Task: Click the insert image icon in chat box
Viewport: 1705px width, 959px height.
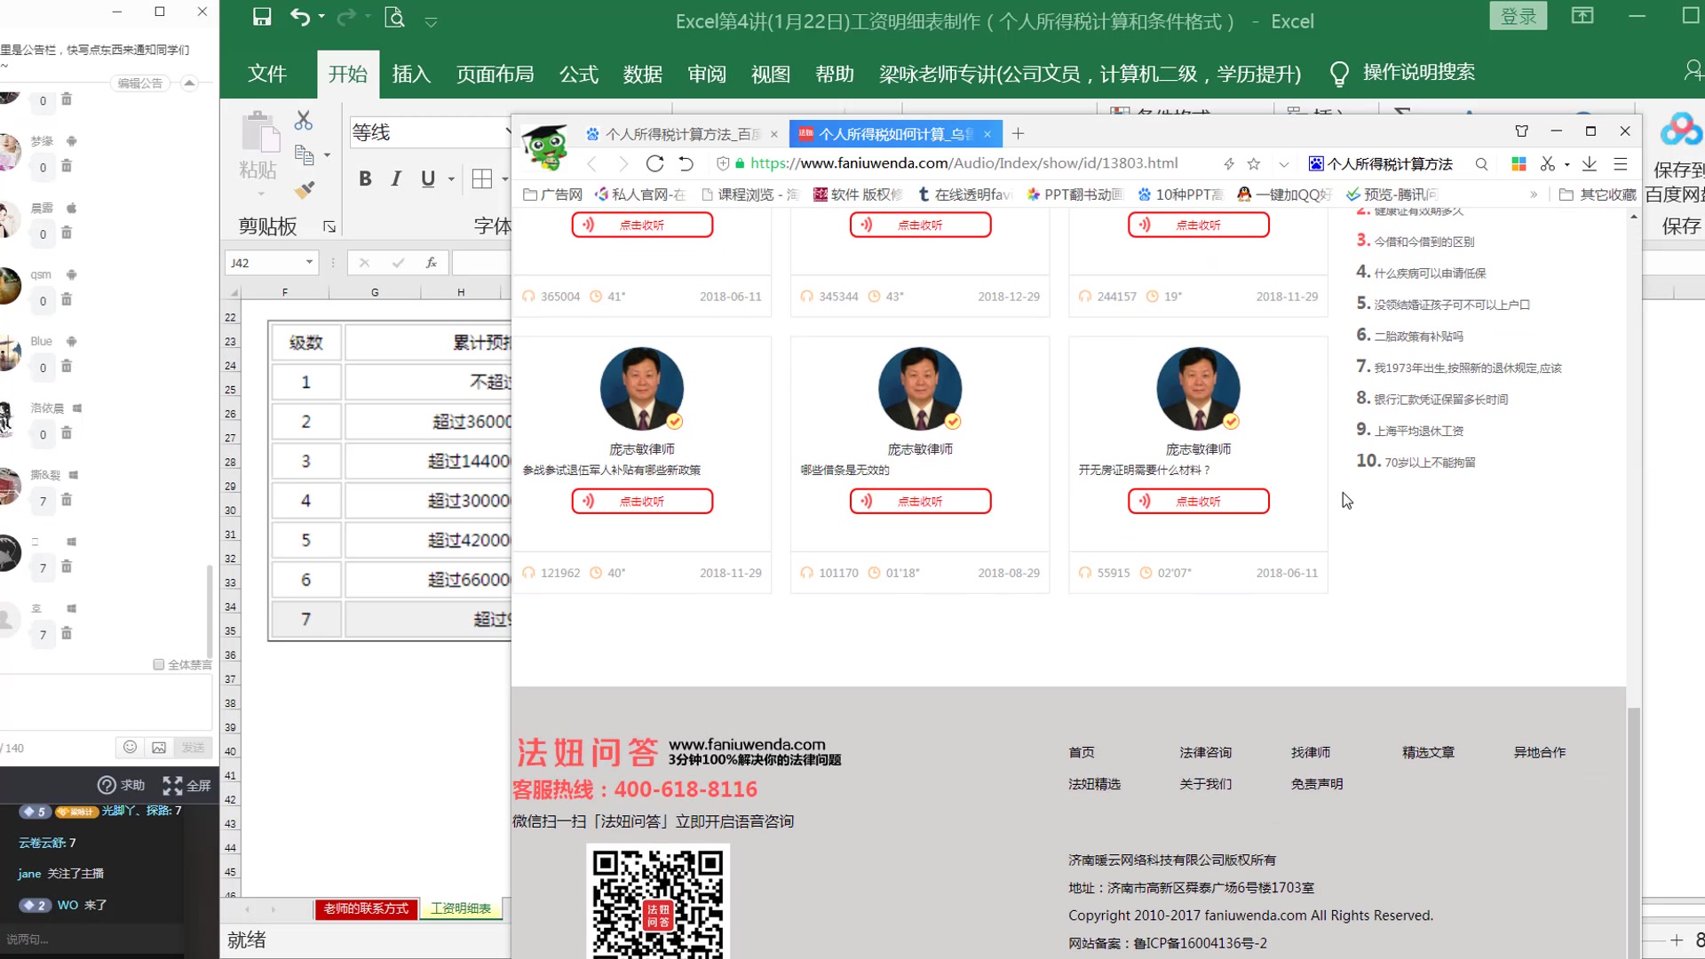Action: 159,747
